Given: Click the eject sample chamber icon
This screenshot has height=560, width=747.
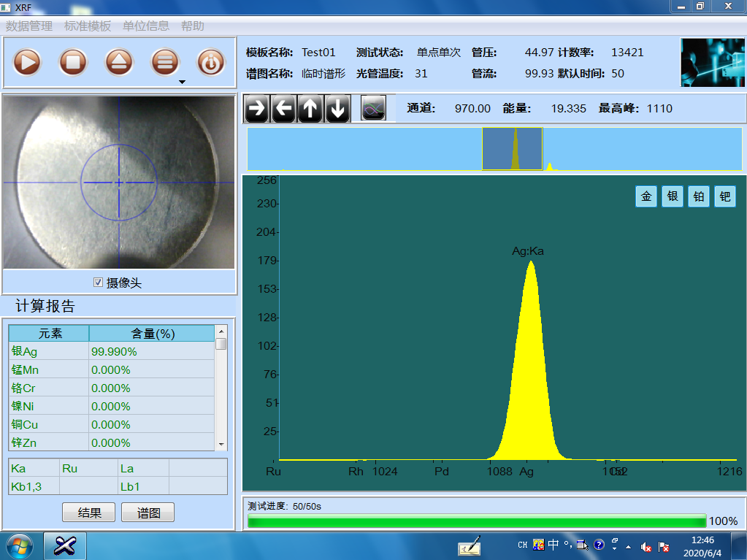Looking at the screenshot, I should click(x=119, y=63).
